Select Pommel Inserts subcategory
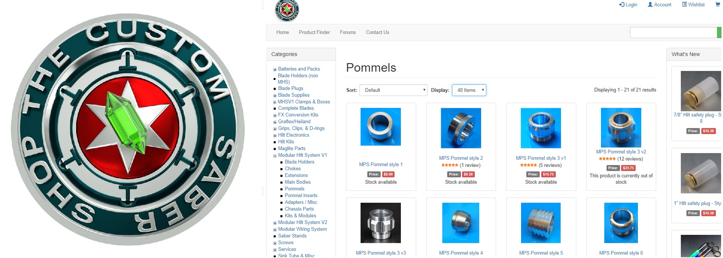This screenshot has width=723, height=258. 301,195
